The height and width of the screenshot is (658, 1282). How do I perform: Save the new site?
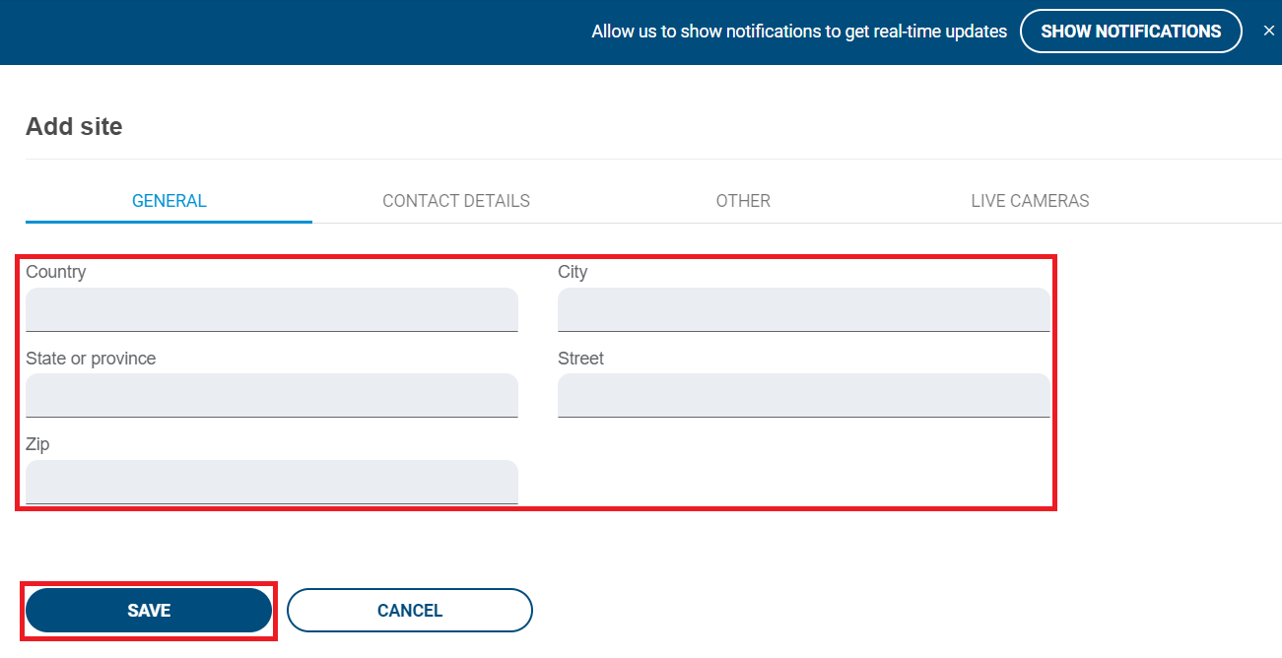click(x=149, y=611)
